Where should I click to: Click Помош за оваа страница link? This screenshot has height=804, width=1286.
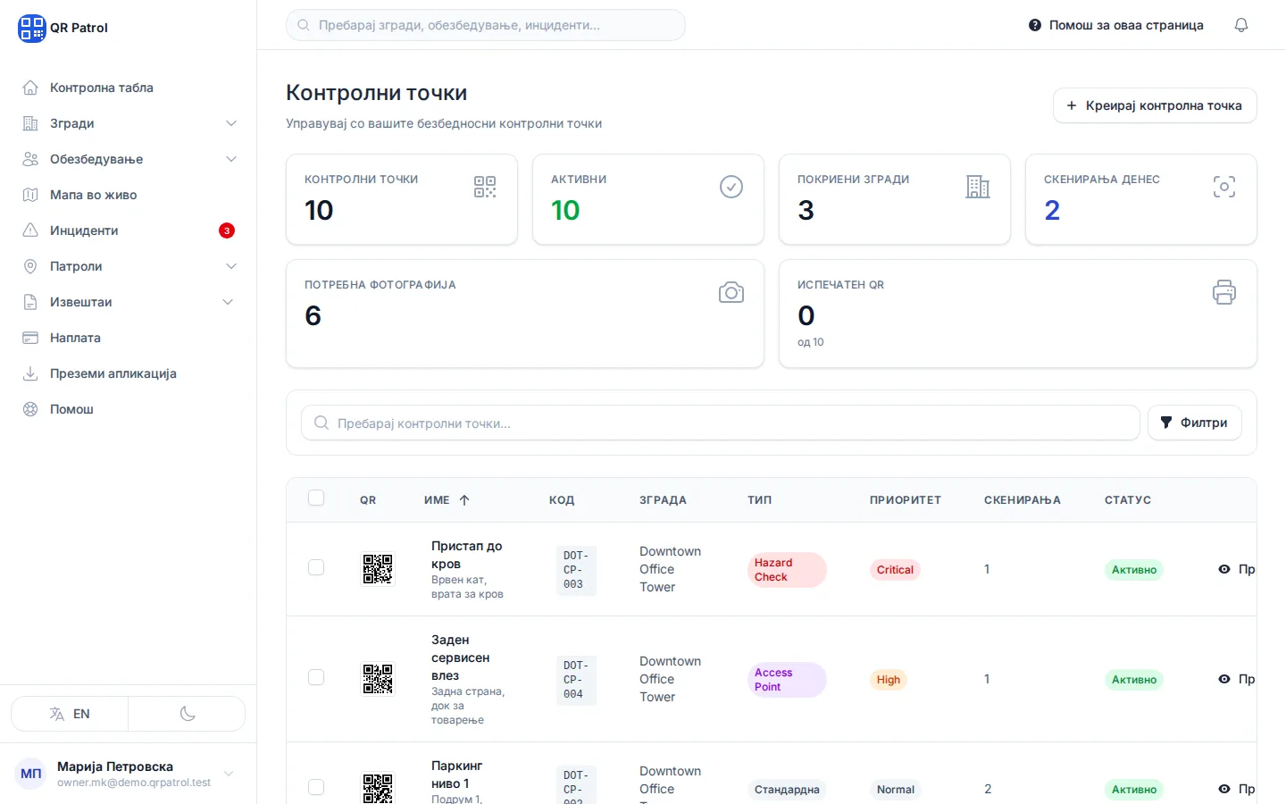[1115, 25]
